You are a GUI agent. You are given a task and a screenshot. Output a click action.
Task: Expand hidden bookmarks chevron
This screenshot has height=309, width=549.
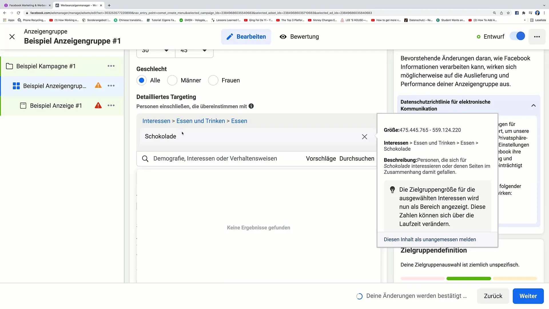[x=525, y=20]
